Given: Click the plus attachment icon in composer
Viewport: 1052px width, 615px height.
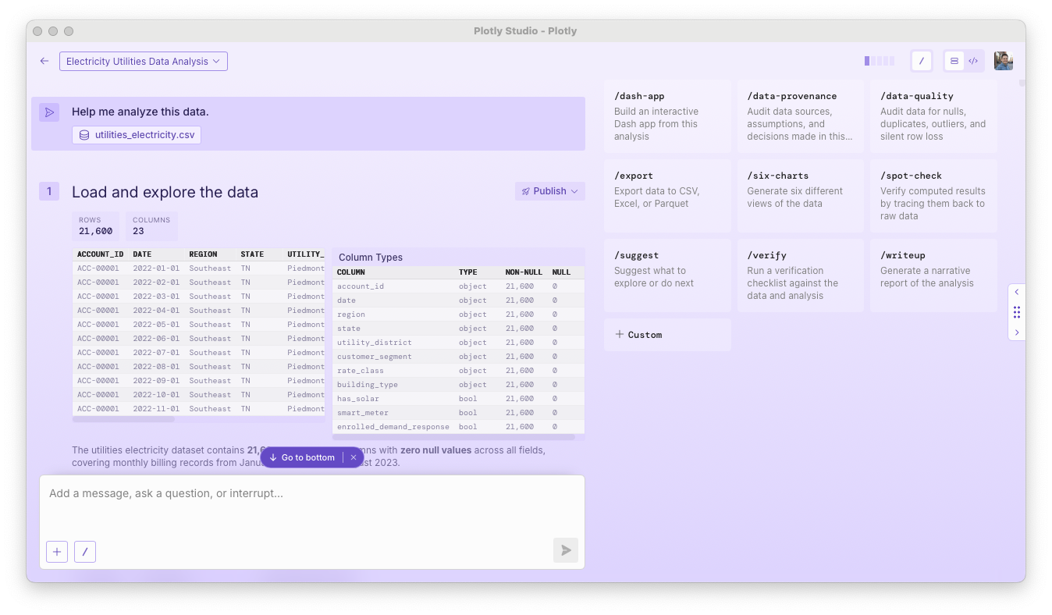Looking at the screenshot, I should (57, 552).
